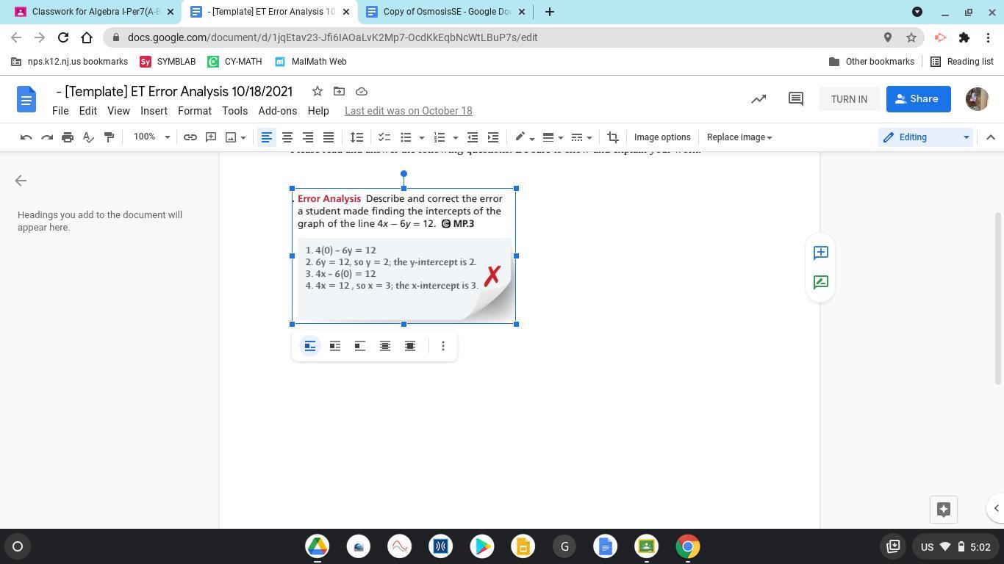Viewport: 1004px width, 564px height.
Task: Open the 100% zoom dropdown
Action: [151, 137]
